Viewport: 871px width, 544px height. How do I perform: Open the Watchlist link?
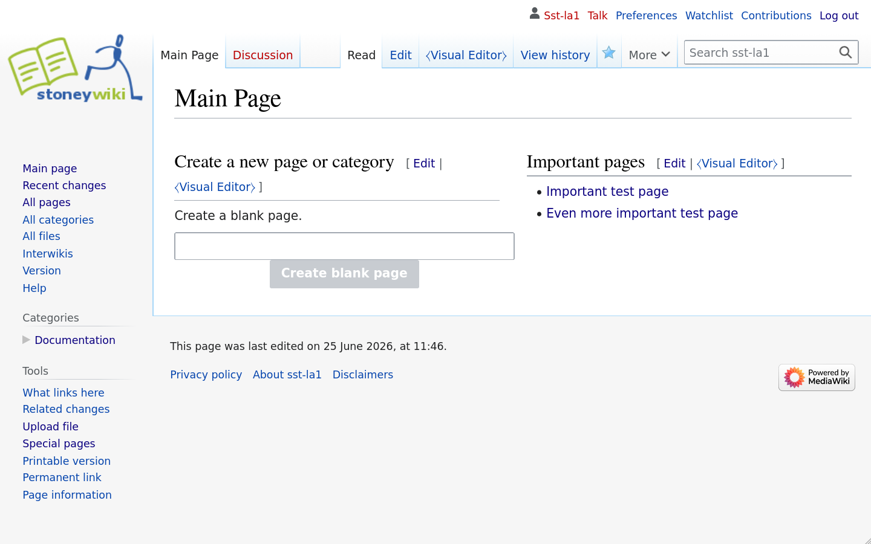(709, 16)
